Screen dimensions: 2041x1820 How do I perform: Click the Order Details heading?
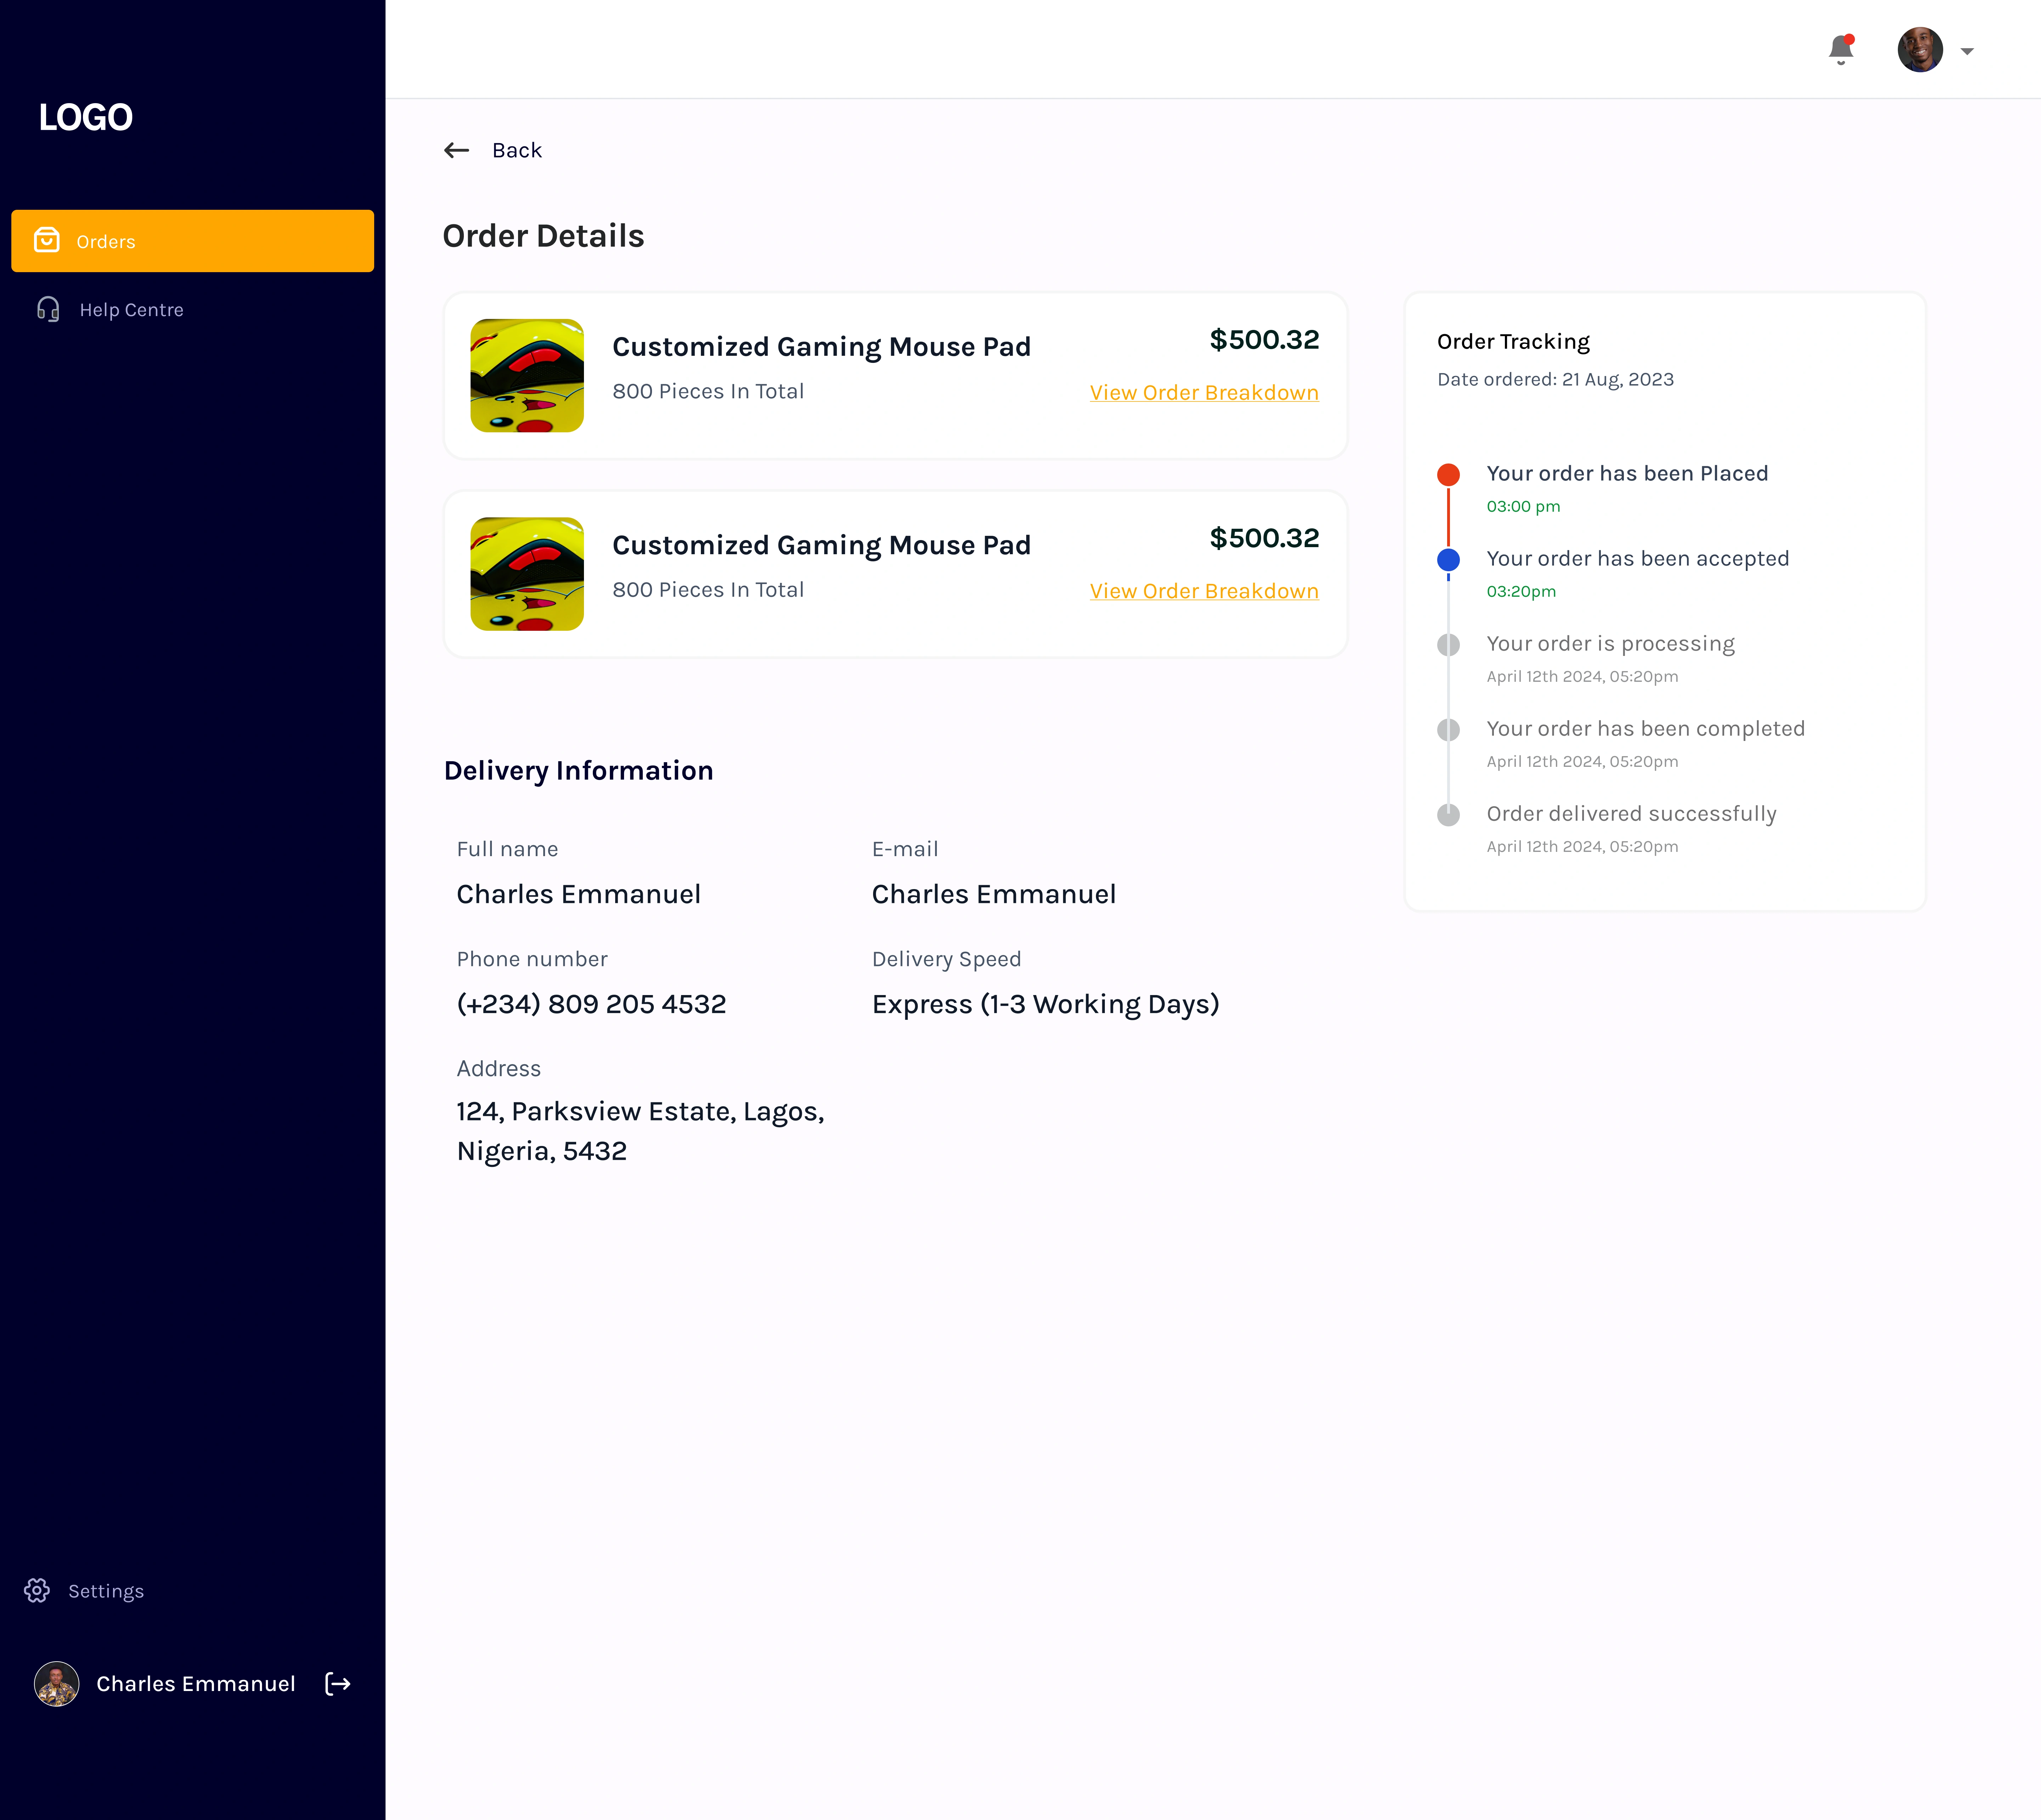[x=543, y=236]
